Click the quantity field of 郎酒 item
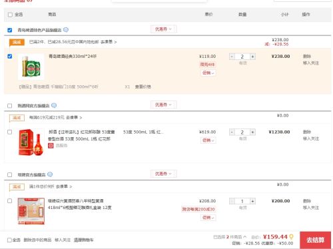 [242, 132]
